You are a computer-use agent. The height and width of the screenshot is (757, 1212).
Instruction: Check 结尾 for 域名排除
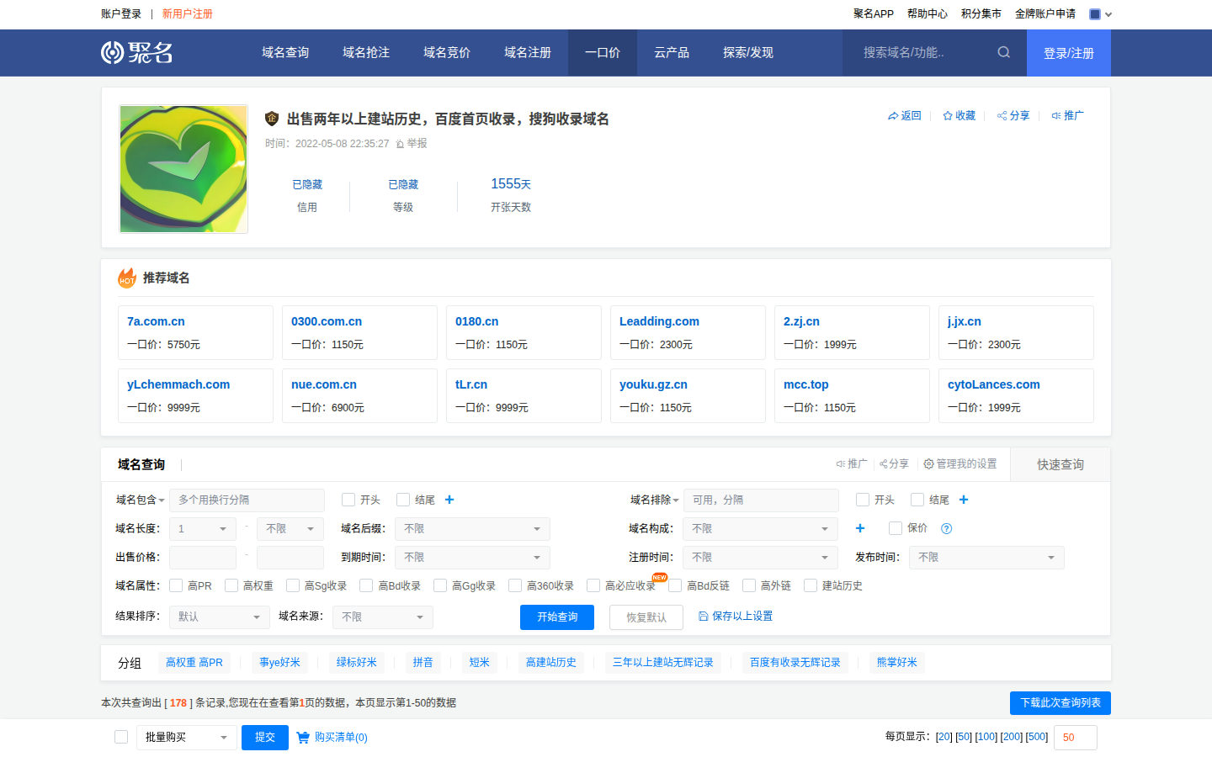pos(917,500)
